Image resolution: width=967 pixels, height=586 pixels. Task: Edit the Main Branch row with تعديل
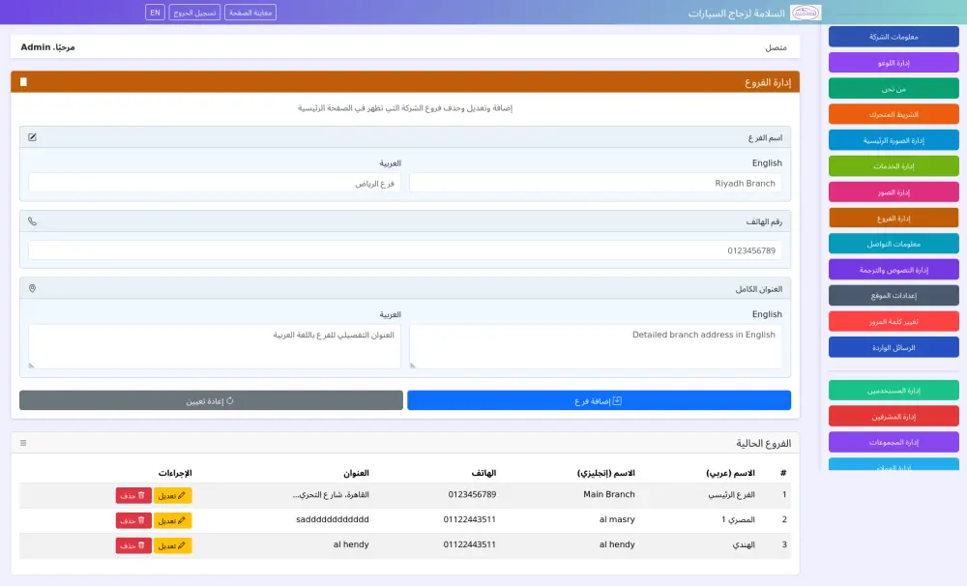pos(173,495)
